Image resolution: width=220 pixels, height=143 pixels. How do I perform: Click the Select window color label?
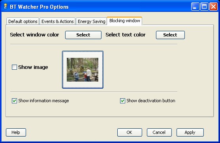34,34
